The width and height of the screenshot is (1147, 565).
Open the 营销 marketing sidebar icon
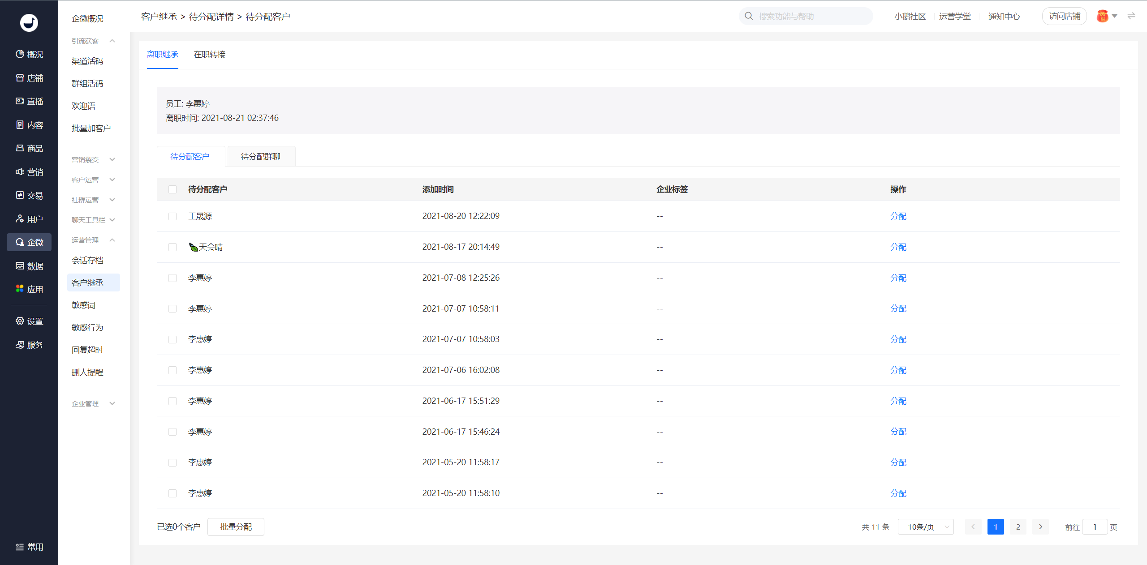[20, 172]
